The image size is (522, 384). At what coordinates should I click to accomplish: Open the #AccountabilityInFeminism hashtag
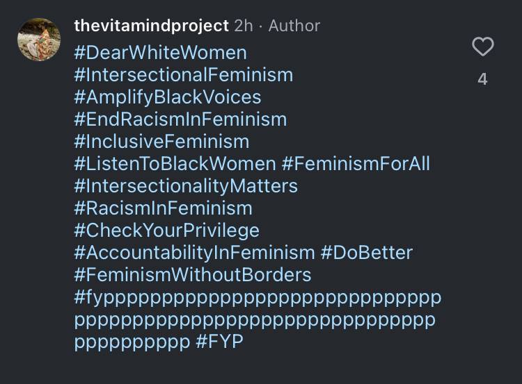pos(194,253)
